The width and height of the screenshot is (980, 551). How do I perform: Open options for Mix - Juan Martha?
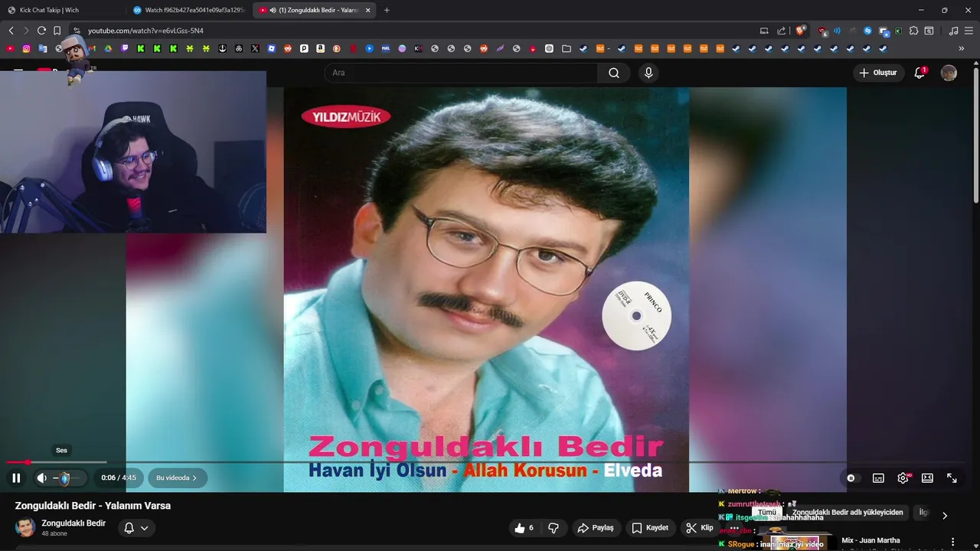[952, 543]
